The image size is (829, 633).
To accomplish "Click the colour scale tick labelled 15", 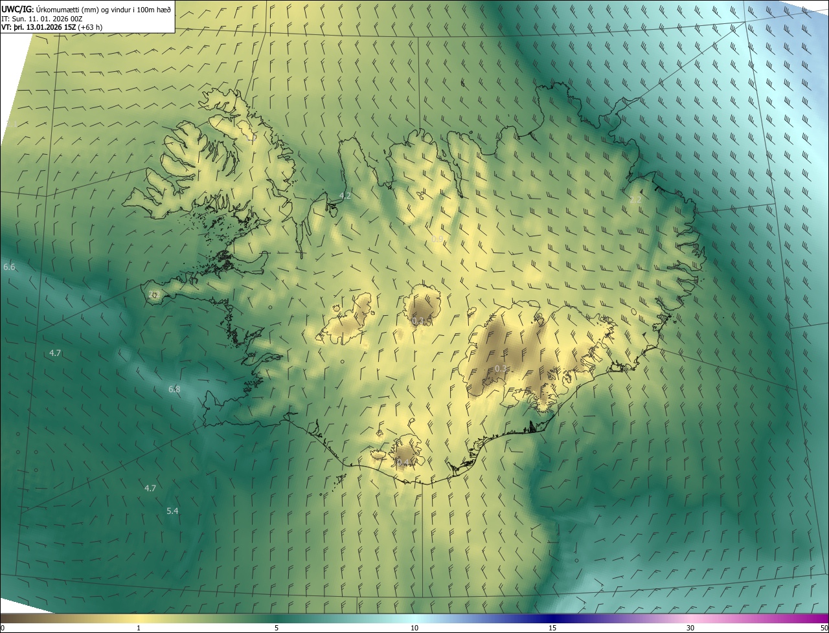I will pos(552,628).
